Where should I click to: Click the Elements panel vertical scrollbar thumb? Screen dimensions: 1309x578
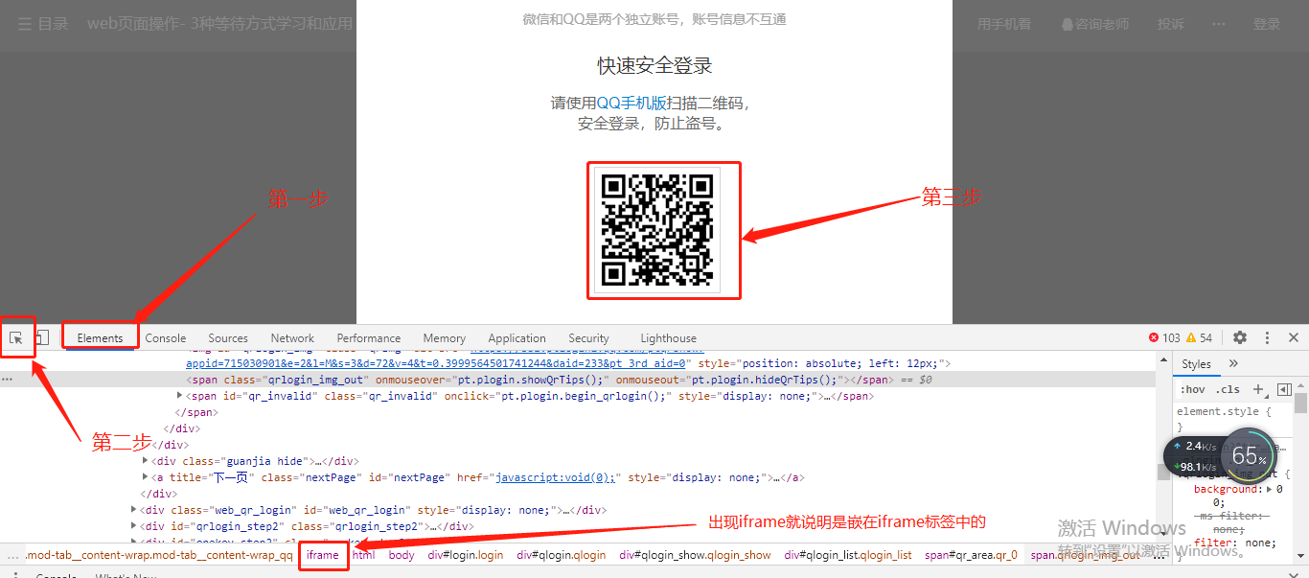click(1162, 471)
